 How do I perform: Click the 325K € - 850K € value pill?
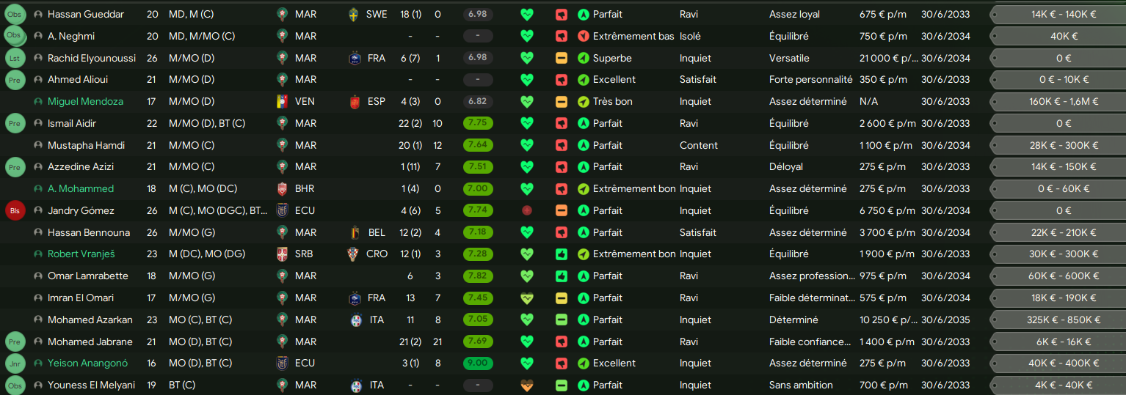point(1064,320)
